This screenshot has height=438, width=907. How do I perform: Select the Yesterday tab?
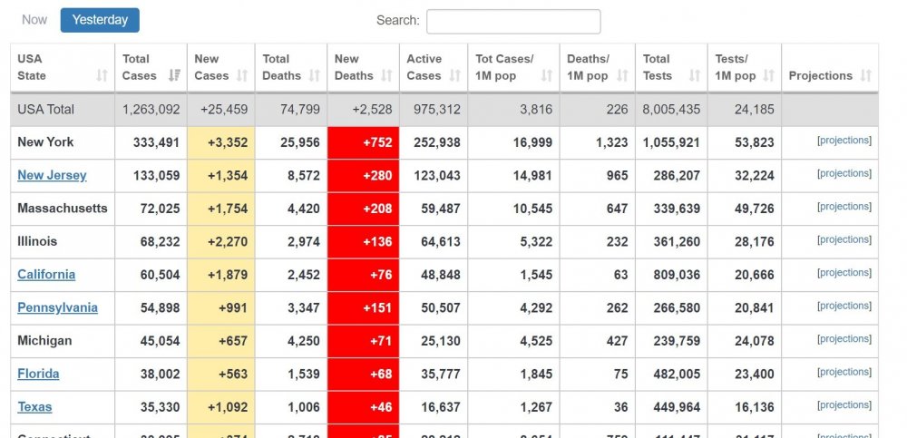[100, 20]
